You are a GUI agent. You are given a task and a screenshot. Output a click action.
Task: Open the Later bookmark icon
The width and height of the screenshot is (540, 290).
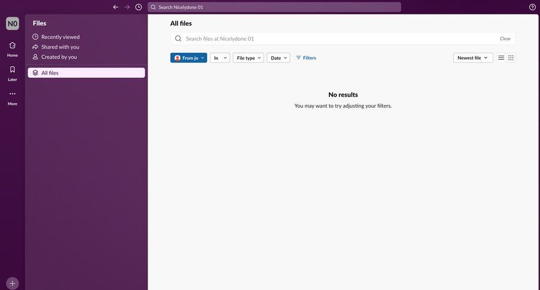[13, 74]
